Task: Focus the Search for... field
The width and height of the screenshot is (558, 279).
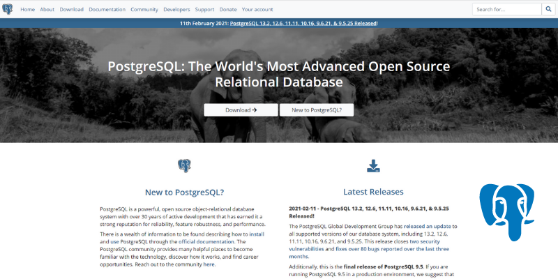Action: (x=507, y=9)
